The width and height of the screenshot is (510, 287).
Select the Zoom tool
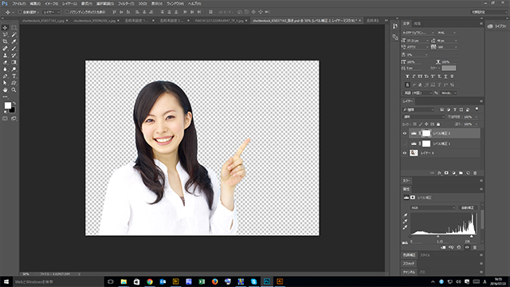[x=14, y=90]
